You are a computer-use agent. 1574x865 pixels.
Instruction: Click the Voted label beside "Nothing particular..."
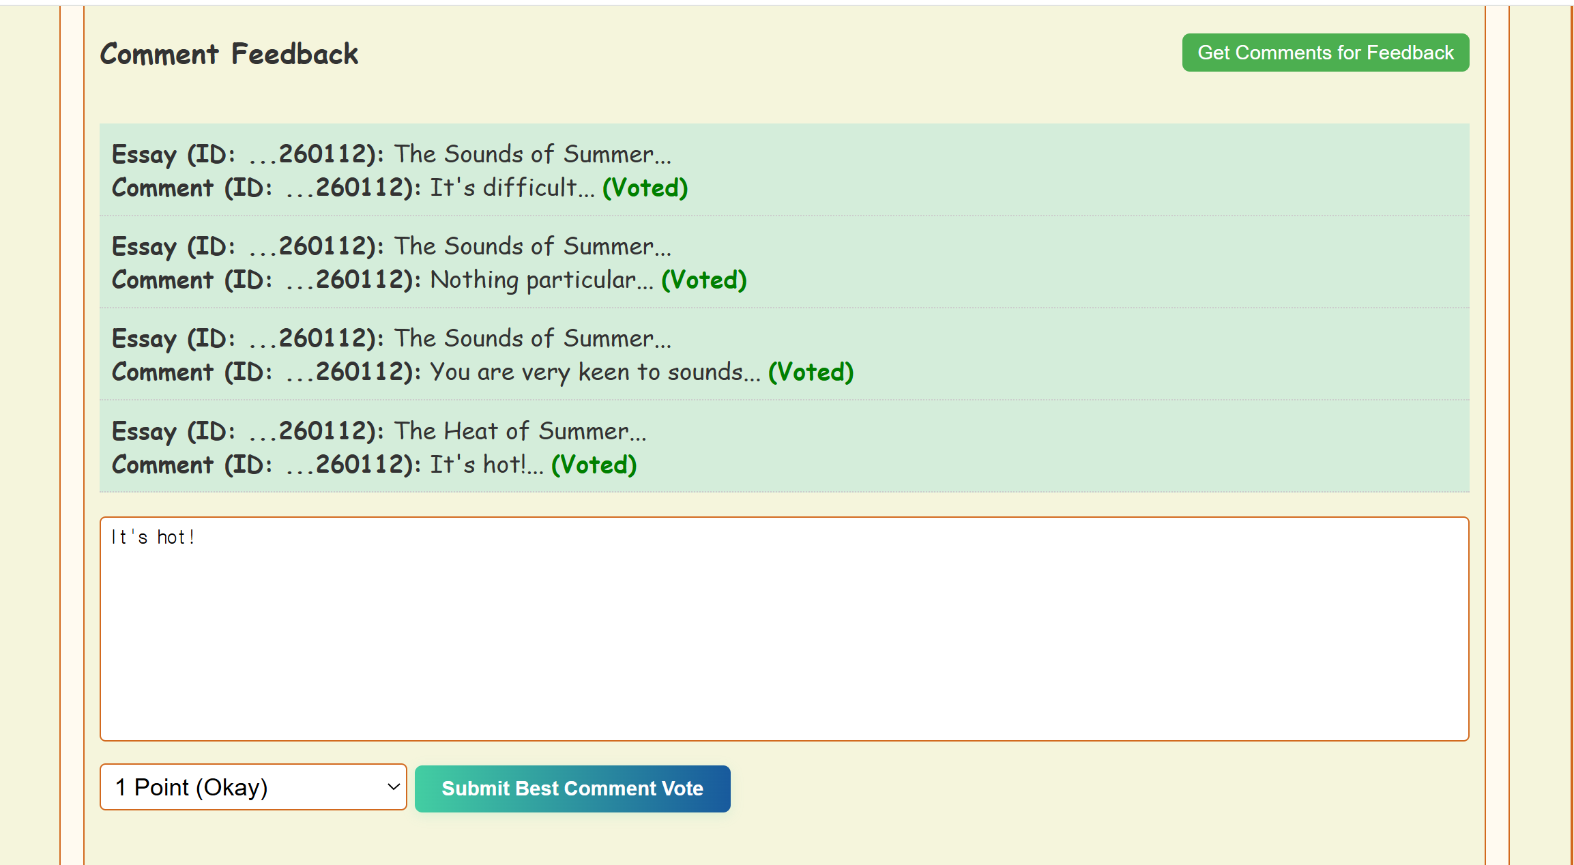coord(704,280)
